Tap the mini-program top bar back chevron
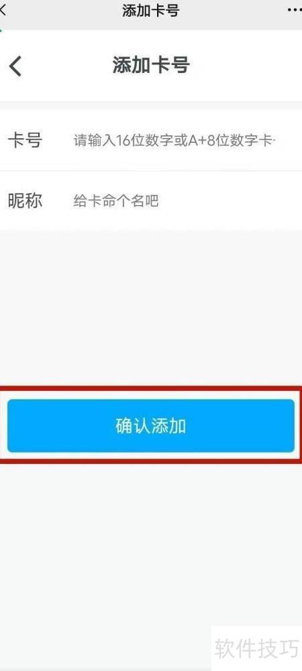The image size is (302, 671). [x=3, y=10]
